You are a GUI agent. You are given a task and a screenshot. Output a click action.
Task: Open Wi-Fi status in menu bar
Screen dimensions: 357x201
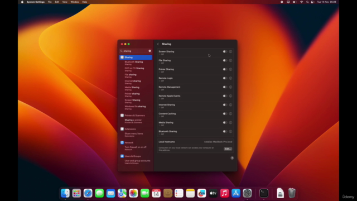[x=301, y=2]
